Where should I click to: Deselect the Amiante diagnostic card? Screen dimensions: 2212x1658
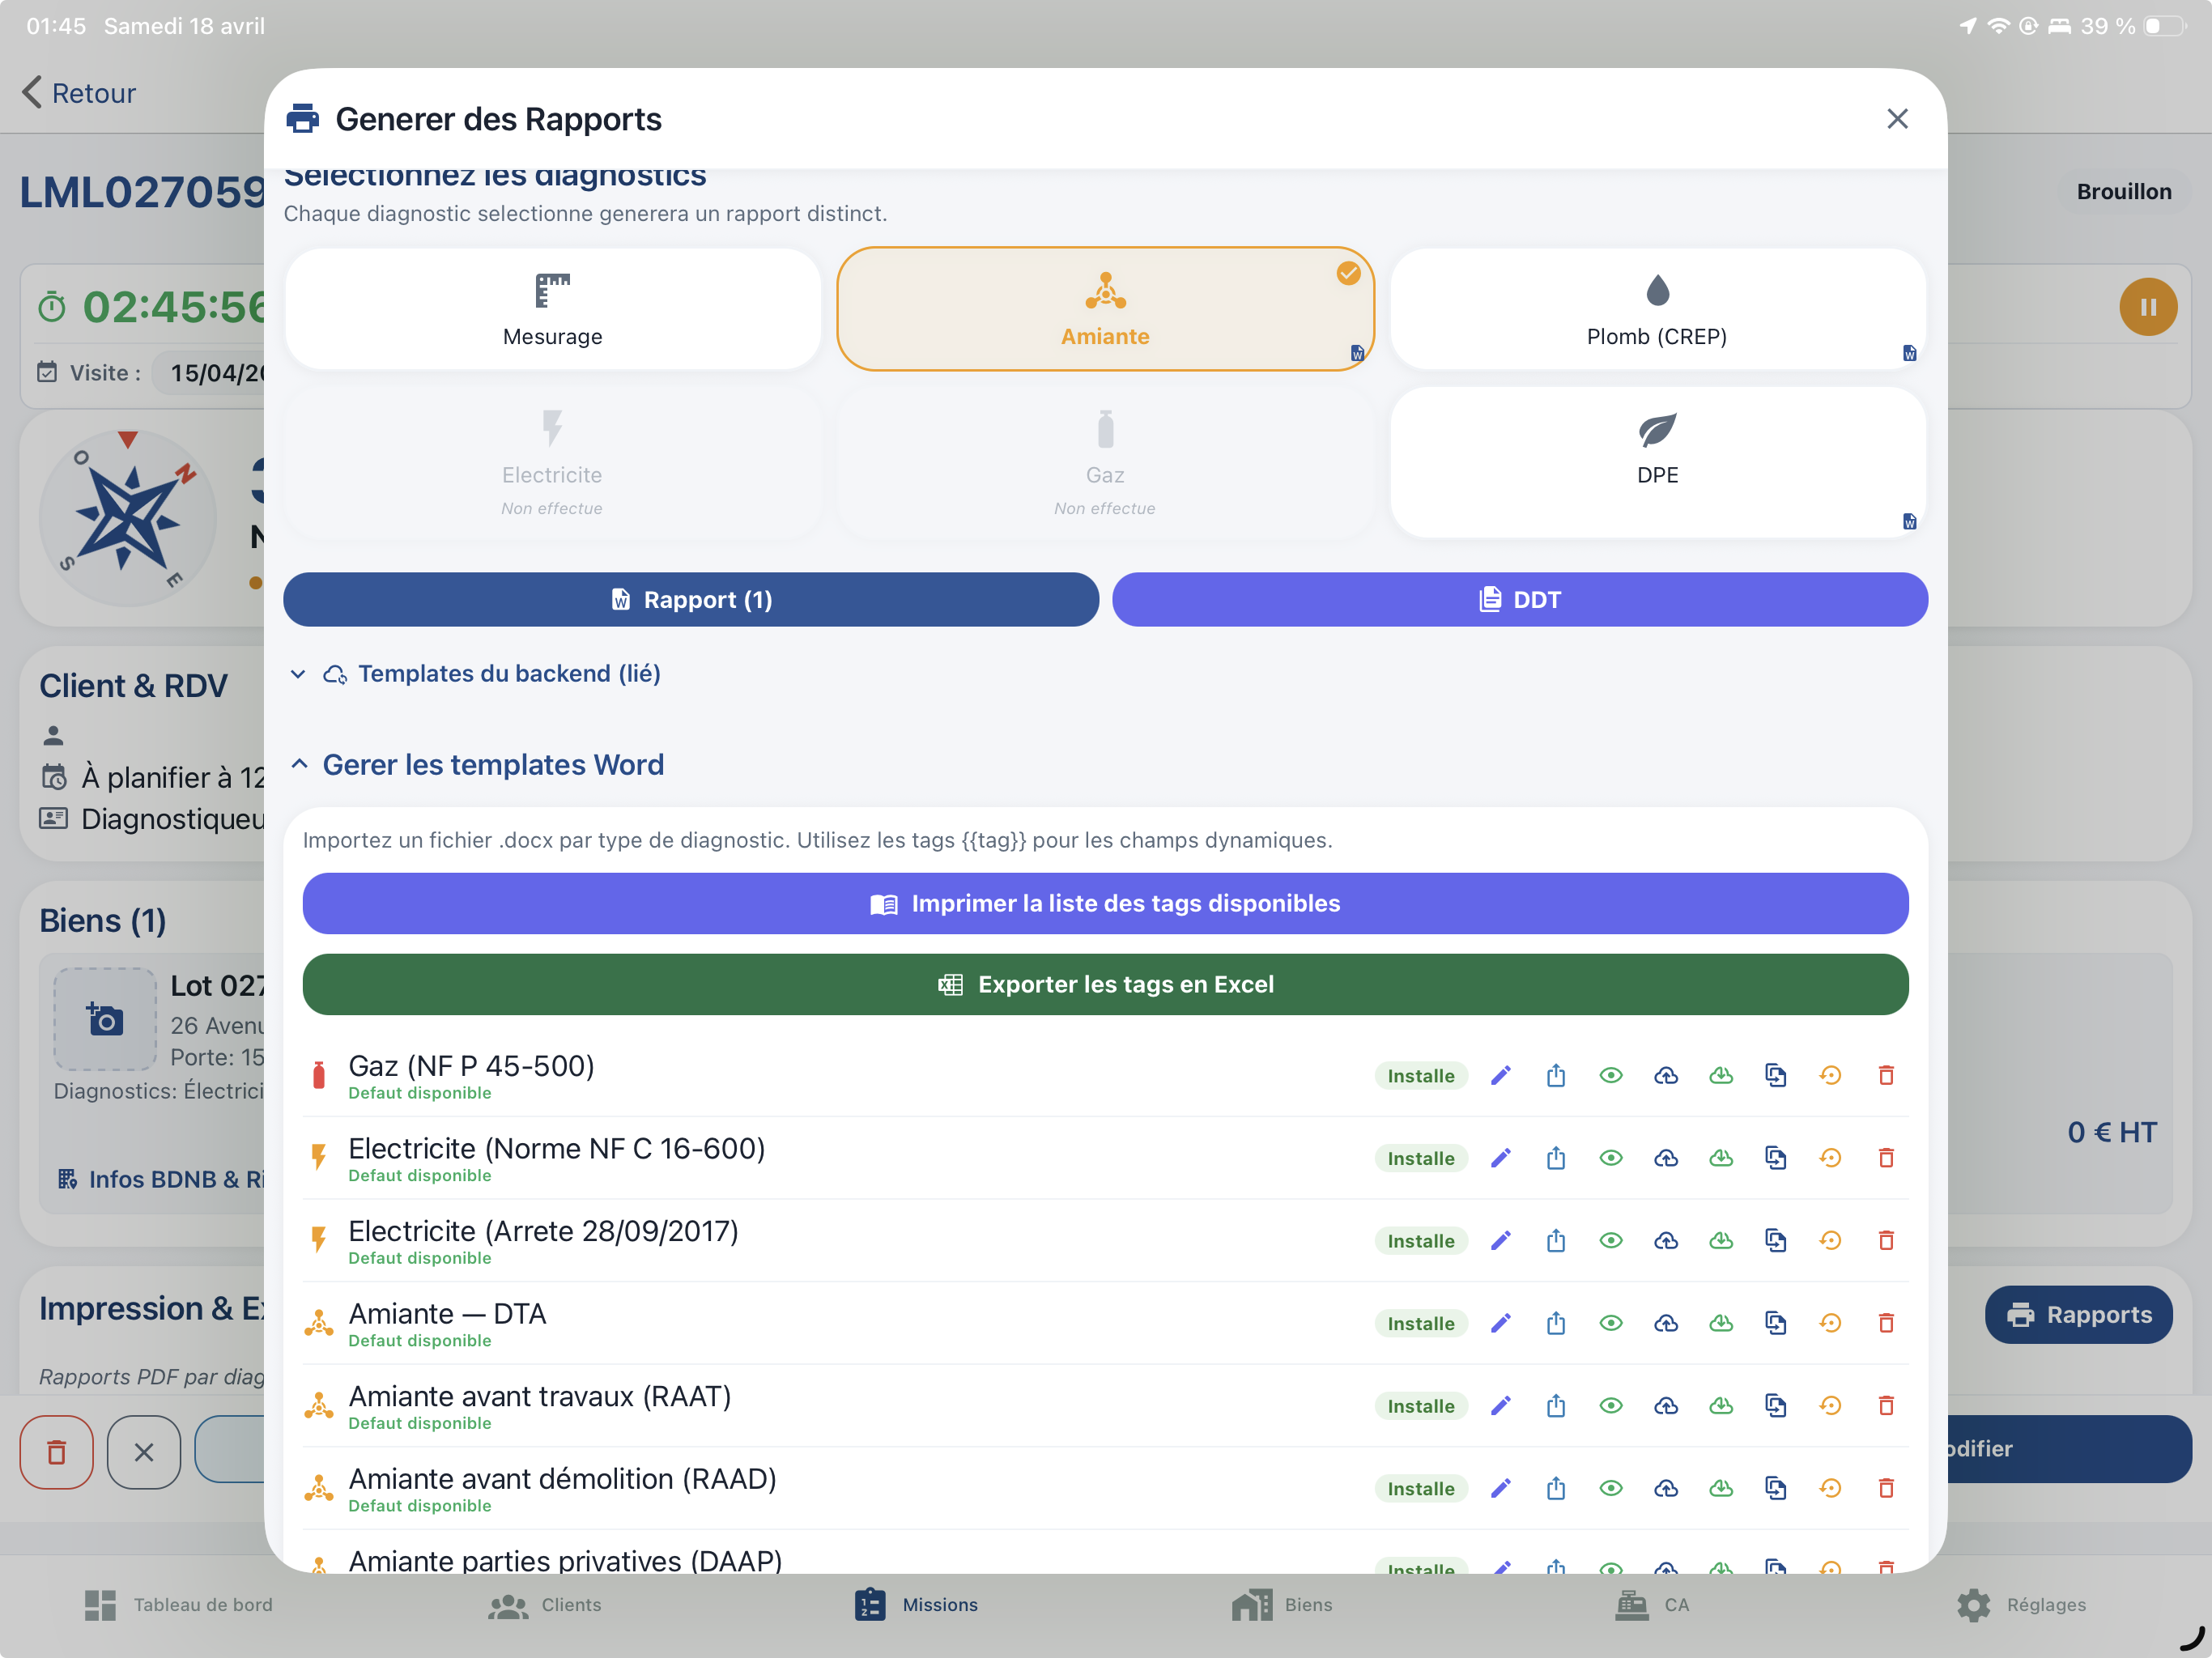1105,310
